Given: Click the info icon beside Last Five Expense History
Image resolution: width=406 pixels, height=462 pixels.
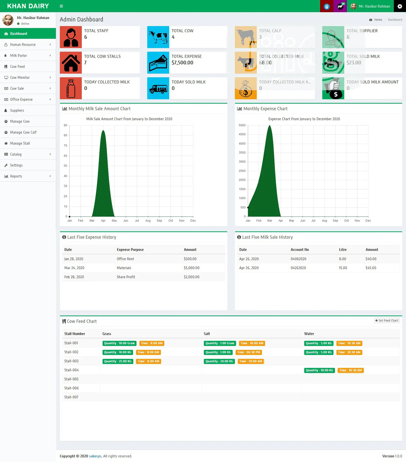Looking at the screenshot, I should click(64, 237).
